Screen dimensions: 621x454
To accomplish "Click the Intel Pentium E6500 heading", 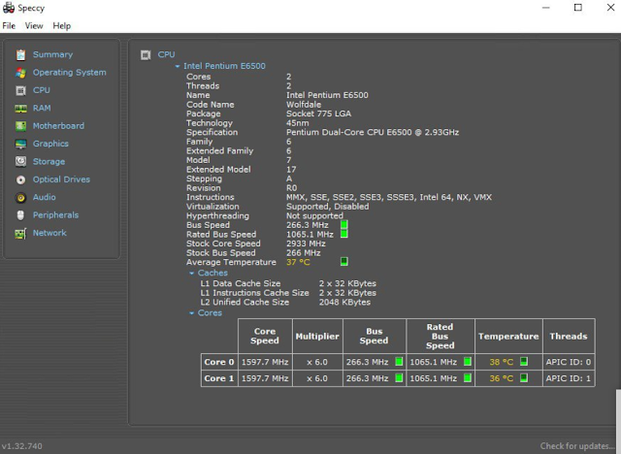I will click(x=224, y=66).
